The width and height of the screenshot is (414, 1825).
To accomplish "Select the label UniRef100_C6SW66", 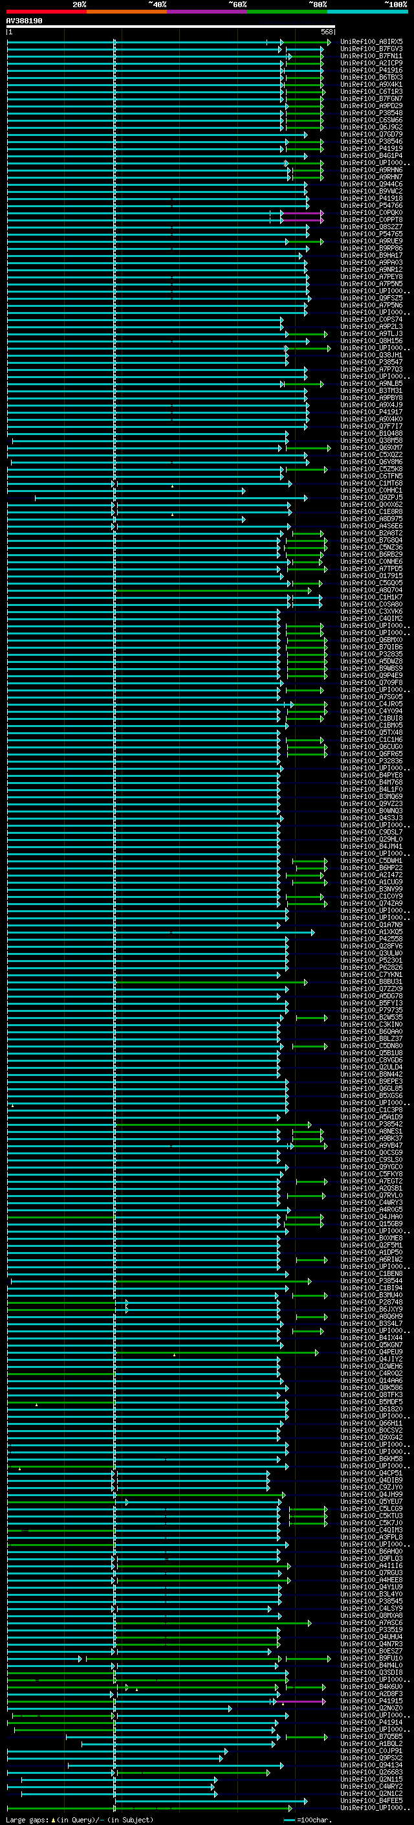I will (x=371, y=120).
